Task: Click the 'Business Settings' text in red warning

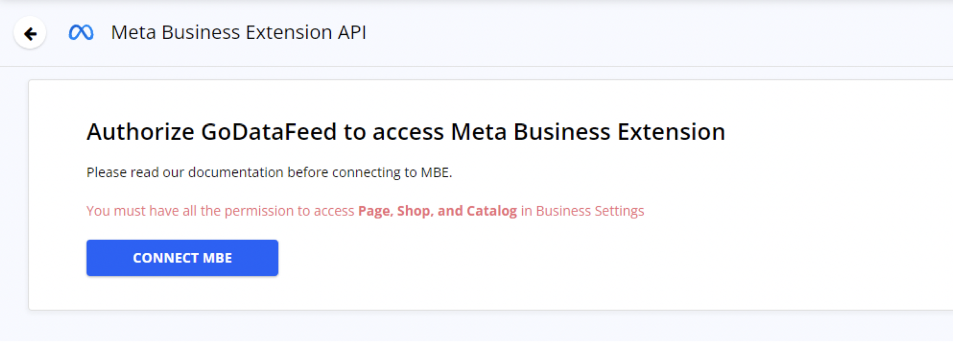Action: pos(590,211)
